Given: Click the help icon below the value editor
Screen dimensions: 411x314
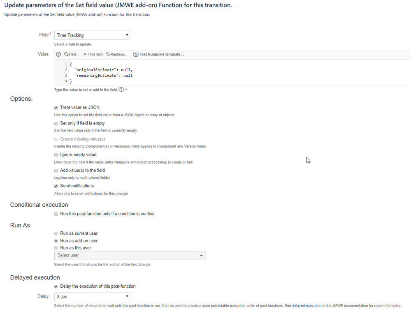Looking at the screenshot, I should (121, 89).
